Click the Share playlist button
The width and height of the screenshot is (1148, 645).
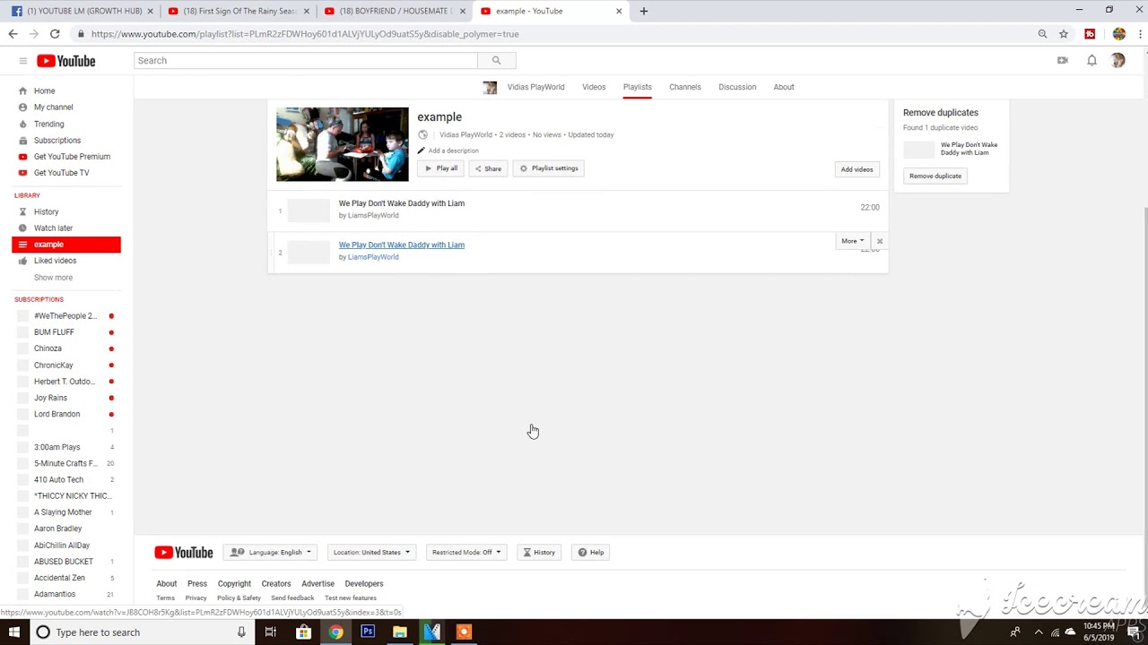pos(489,168)
